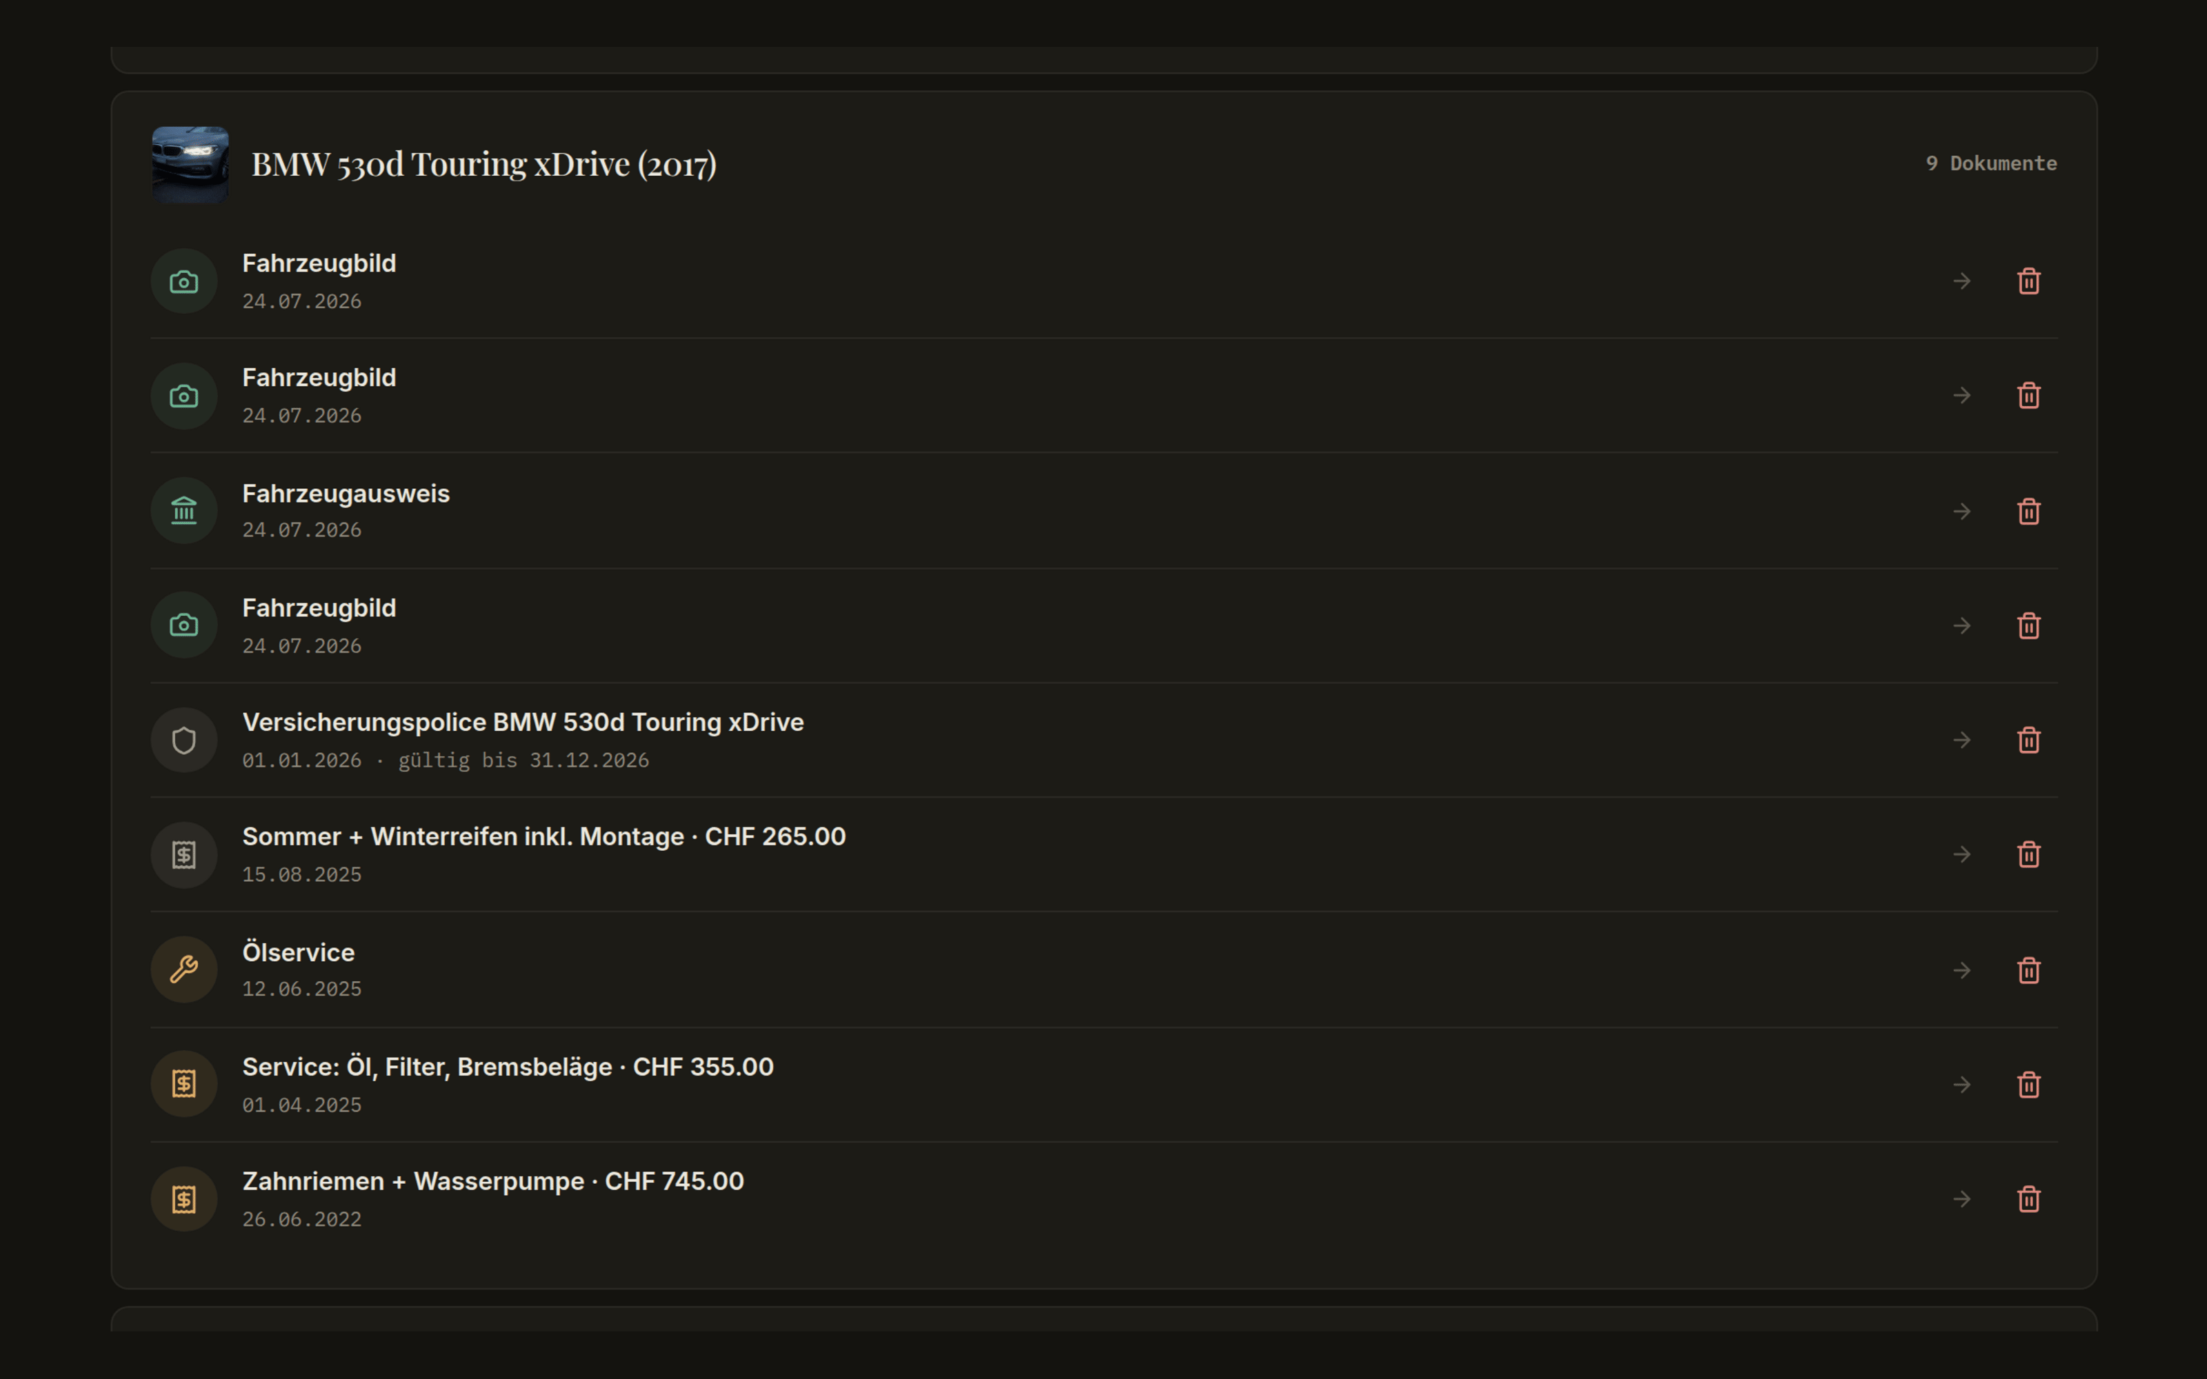The height and width of the screenshot is (1379, 2207).
Task: Delete the Fahrzeugbild directly above Fahrzeugausweis
Action: pos(2028,396)
